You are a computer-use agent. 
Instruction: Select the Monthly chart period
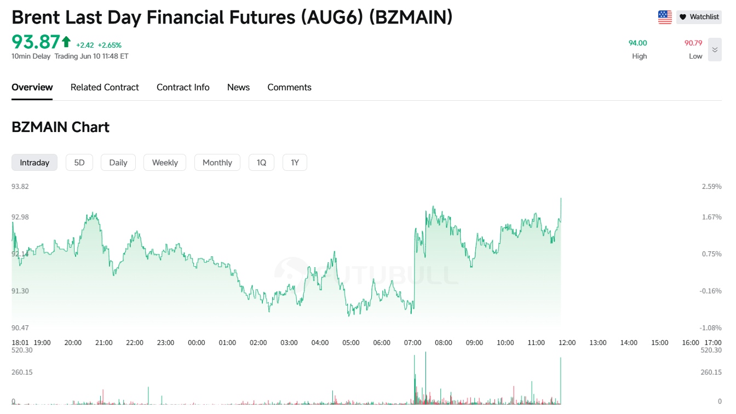point(217,163)
